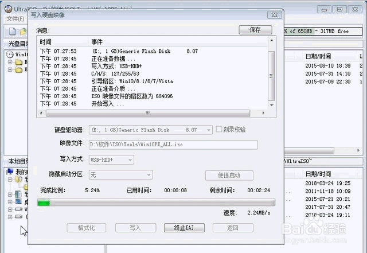Click the 格式化 button

[x=87, y=228]
